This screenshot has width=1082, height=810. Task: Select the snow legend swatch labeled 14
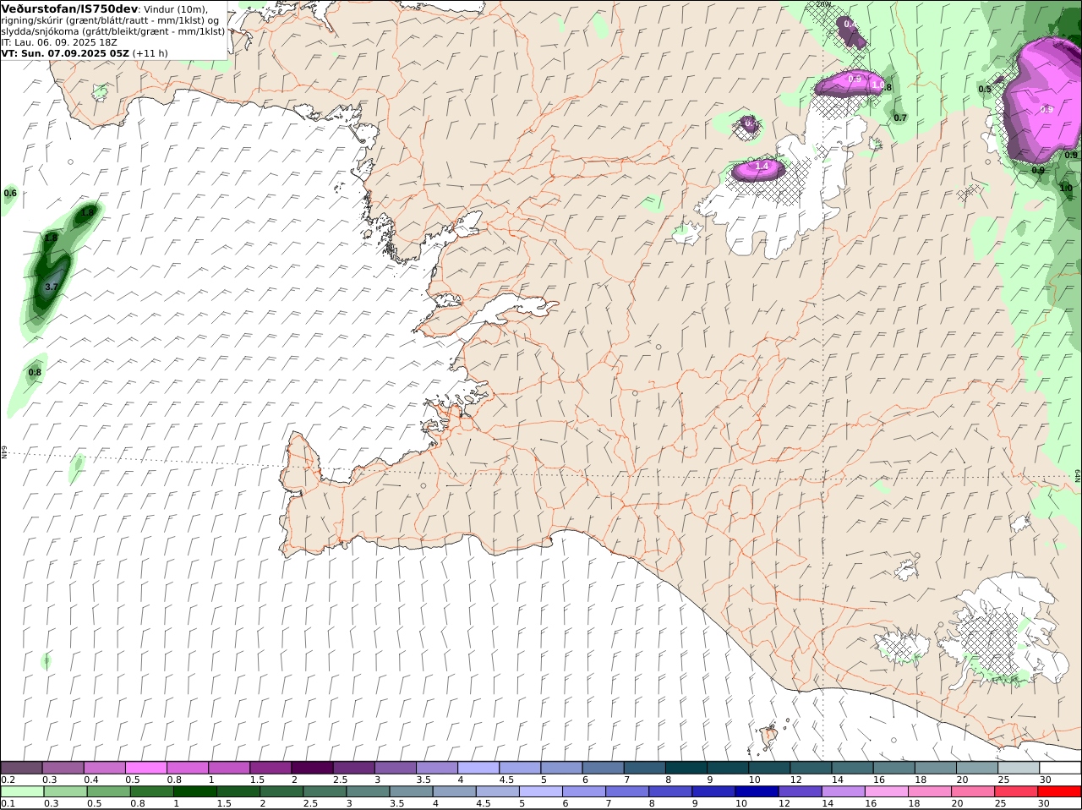click(853, 768)
